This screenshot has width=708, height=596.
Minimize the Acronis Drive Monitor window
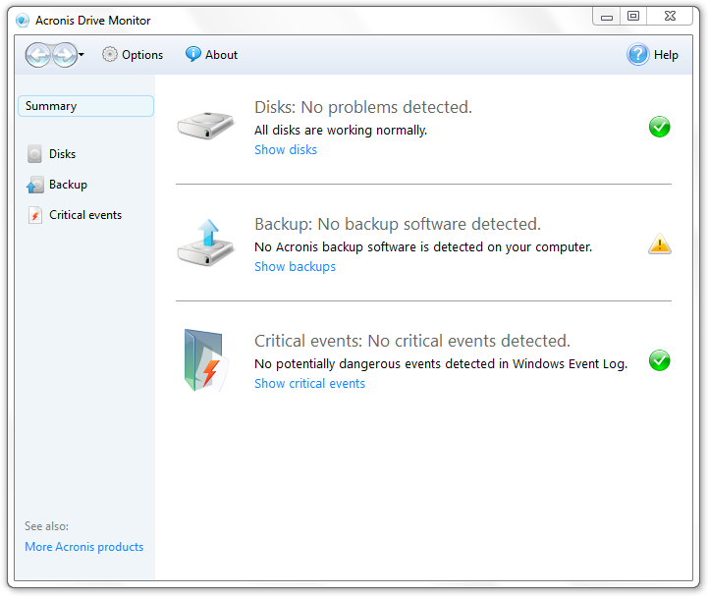(607, 17)
